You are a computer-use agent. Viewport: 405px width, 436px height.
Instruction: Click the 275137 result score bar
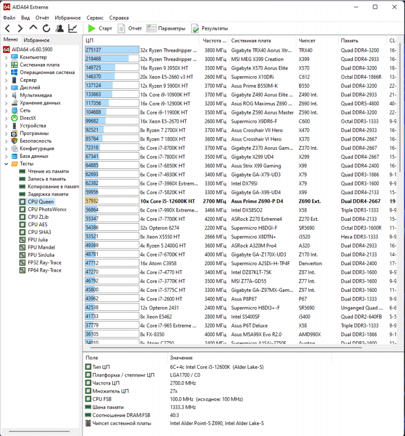click(x=112, y=50)
